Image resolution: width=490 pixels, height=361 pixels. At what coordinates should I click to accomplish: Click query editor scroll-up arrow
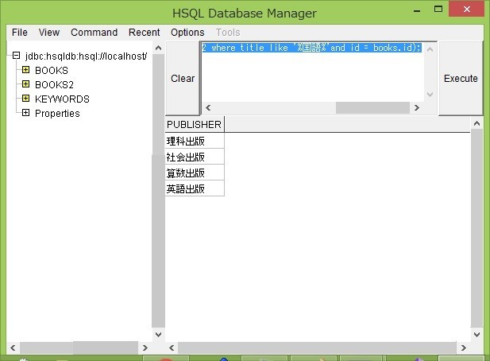pyautogui.click(x=430, y=49)
